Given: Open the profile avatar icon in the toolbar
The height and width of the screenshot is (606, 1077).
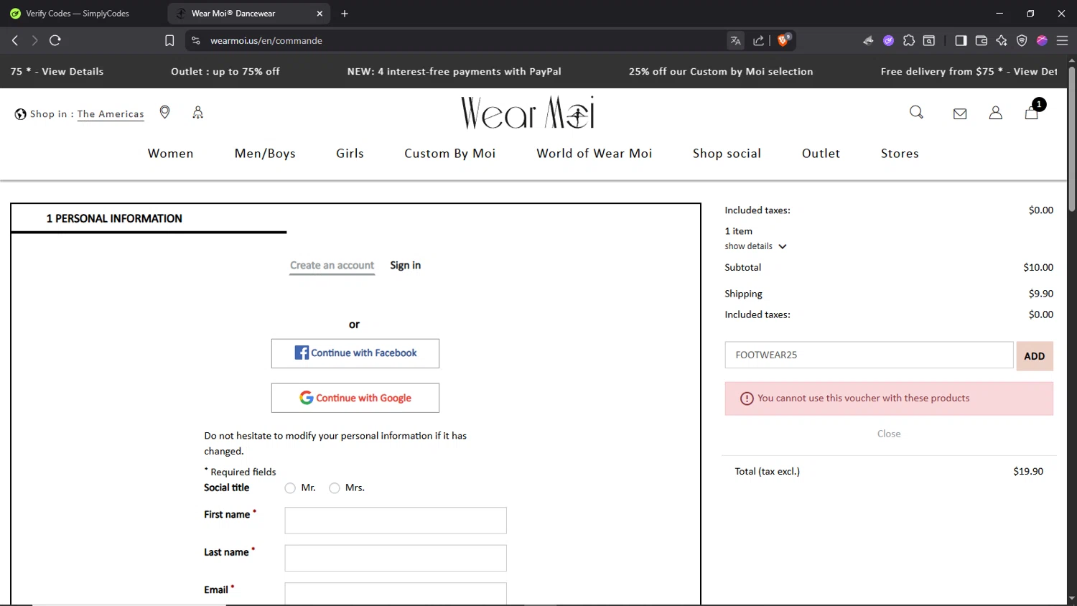Looking at the screenshot, I should (1042, 41).
